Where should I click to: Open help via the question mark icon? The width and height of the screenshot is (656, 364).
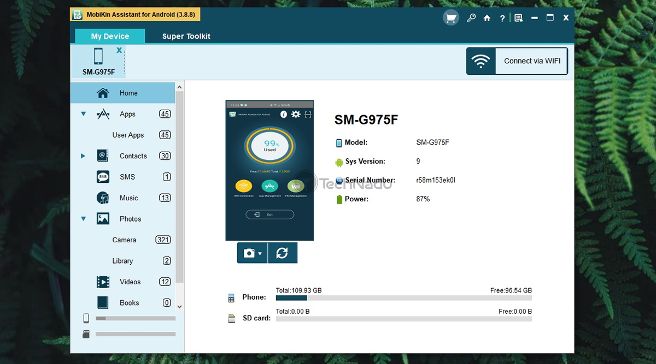[502, 19]
